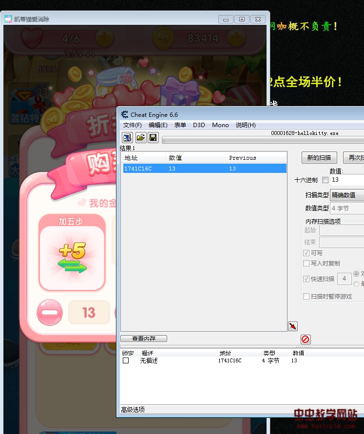
Task: Click the red clear-list prohibition icon
Action: tap(306, 339)
